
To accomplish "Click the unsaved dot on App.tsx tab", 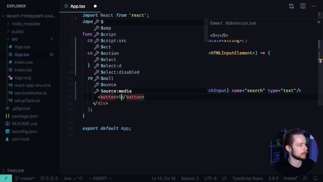I will click(95, 6).
